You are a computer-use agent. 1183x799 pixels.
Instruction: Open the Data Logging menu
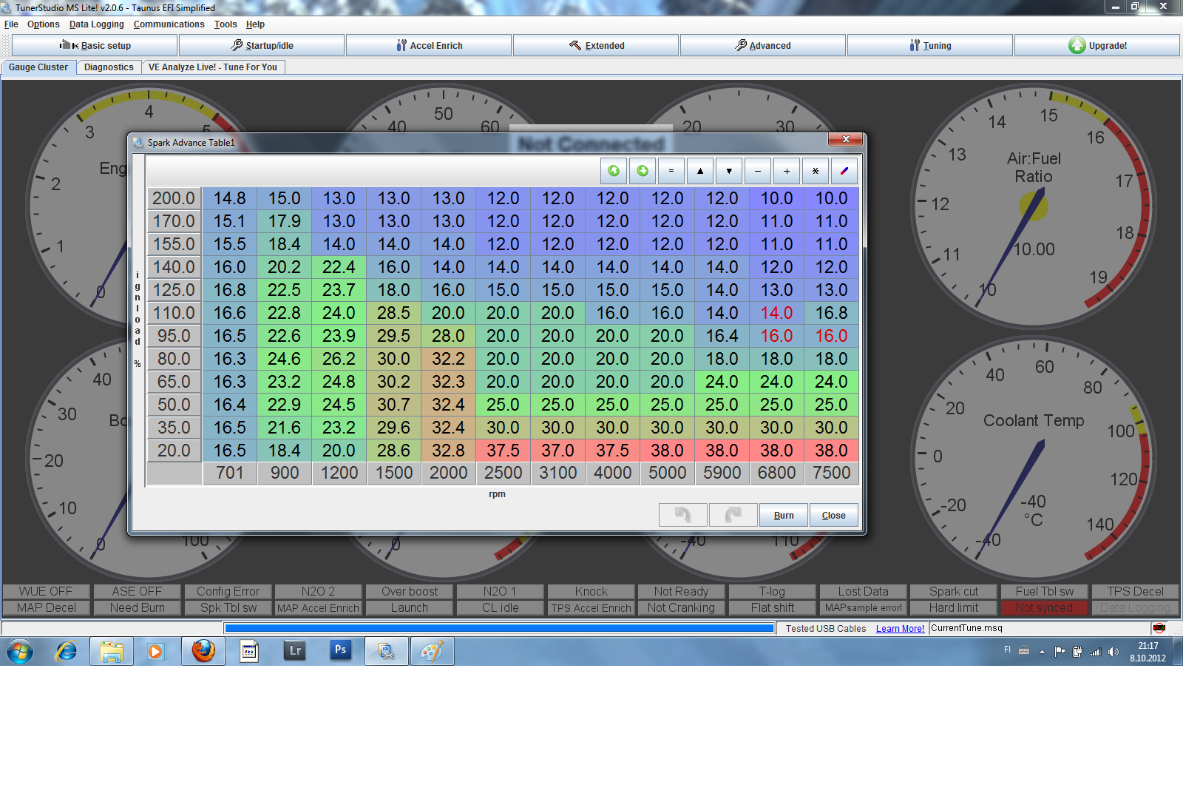pos(96,24)
